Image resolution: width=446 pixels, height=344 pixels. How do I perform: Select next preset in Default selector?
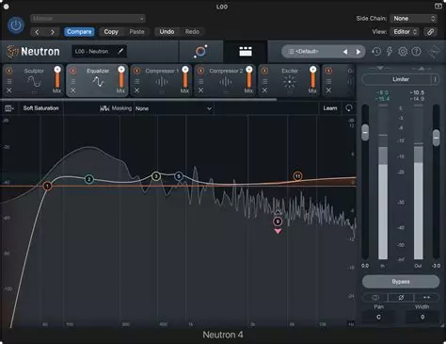tap(358, 52)
